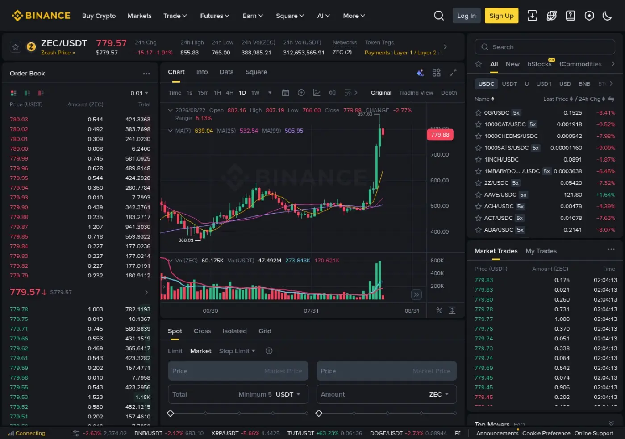Open ticker settings icon in bottom bar
This screenshot has width=625, height=439.
76,433
